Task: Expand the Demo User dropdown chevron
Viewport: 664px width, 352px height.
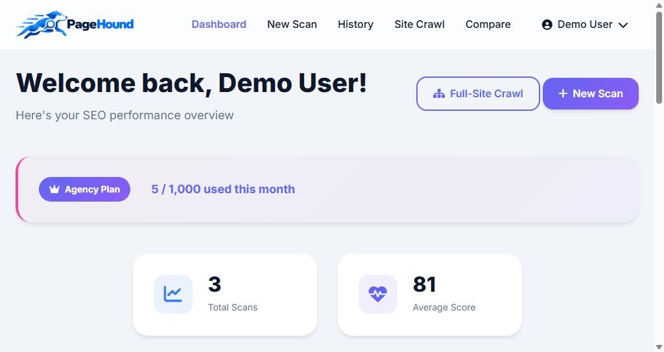Action: tap(623, 25)
